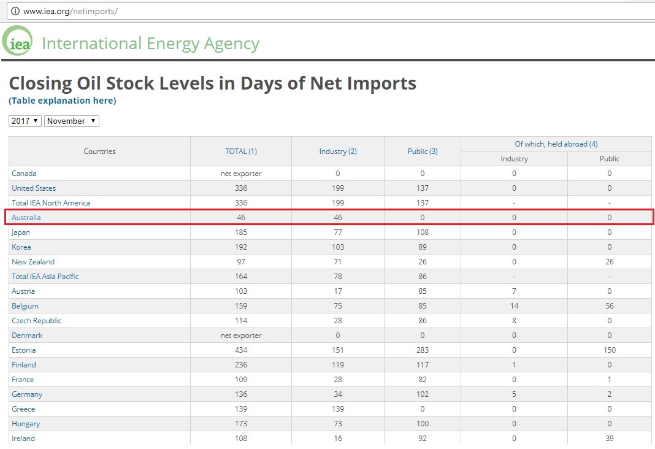Click Ireland's total value 108

[x=241, y=439]
